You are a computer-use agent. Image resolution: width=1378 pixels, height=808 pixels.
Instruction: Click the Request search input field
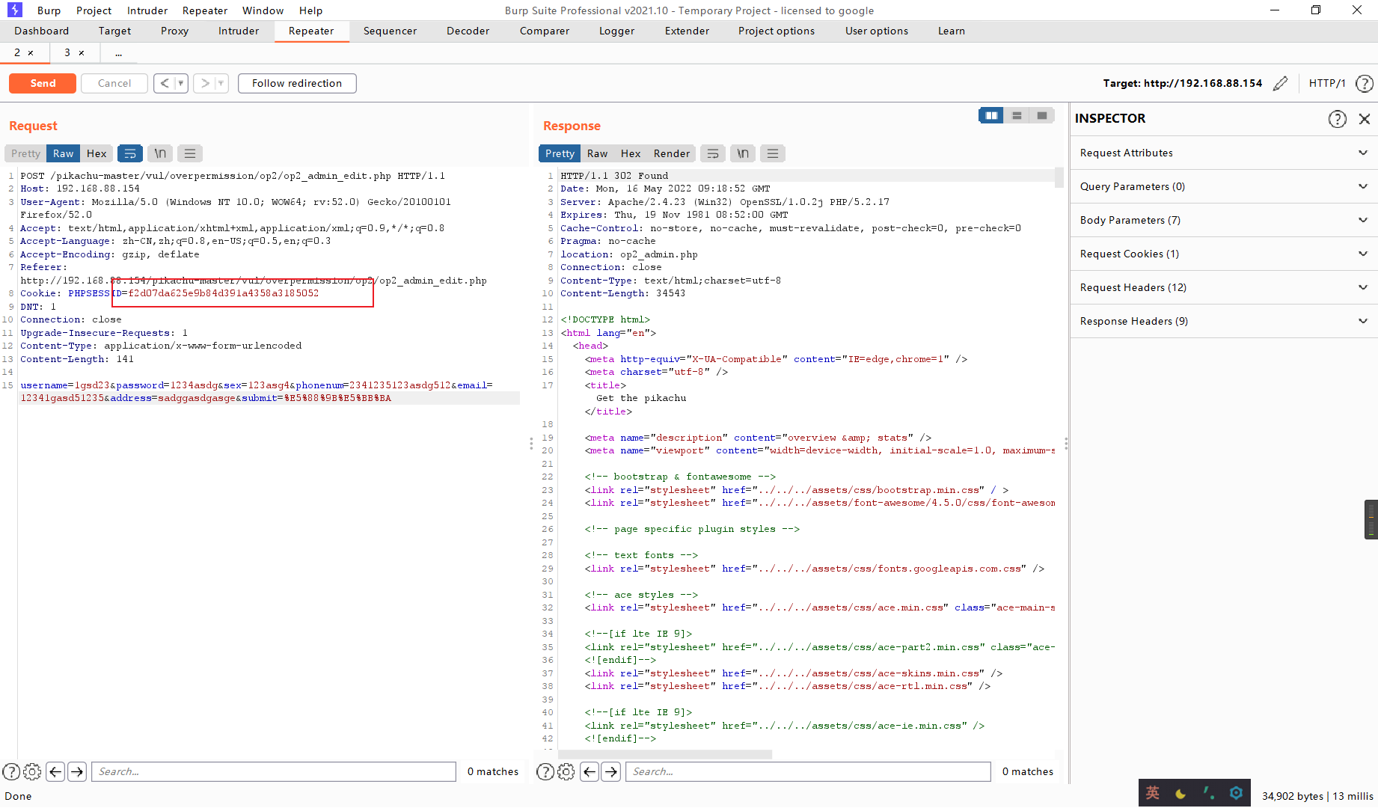pyautogui.click(x=273, y=771)
